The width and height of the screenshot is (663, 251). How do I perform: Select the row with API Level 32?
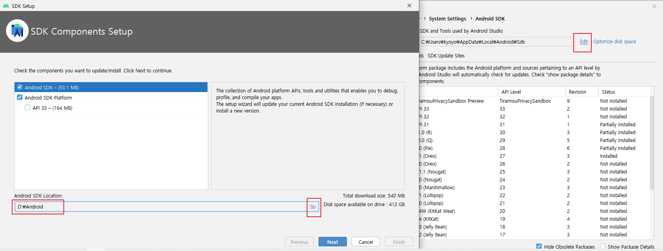tap(534, 117)
